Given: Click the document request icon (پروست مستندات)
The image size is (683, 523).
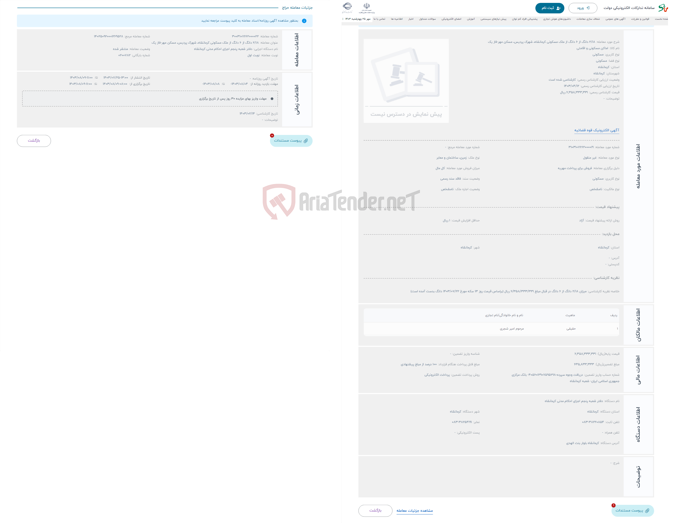Looking at the screenshot, I should pos(291,140).
